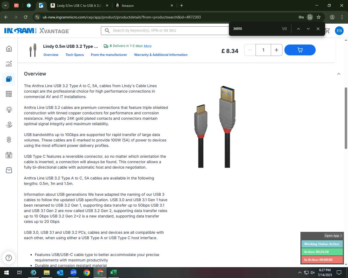
Task: Click the page vertical scrollbar thumb
Action: pos(346,118)
